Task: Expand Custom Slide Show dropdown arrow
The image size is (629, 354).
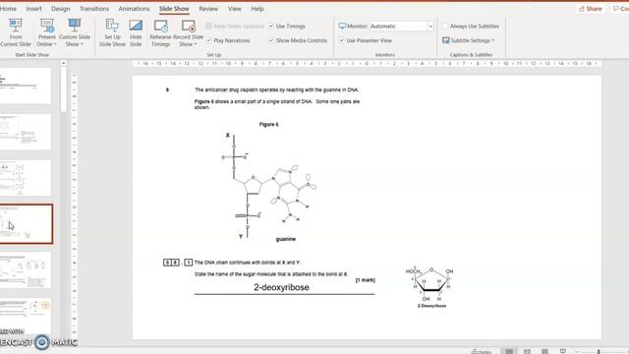Action: (82, 44)
